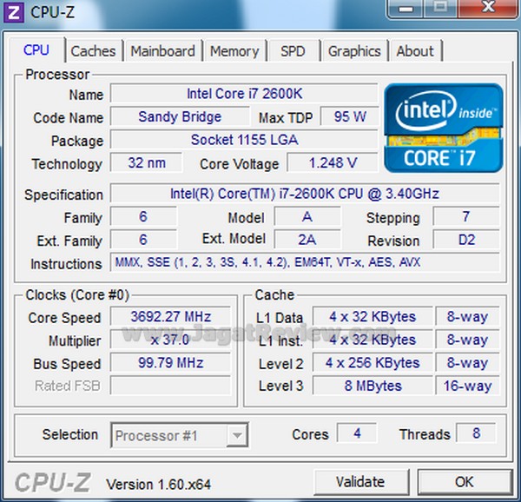Viewport: 521px width, 502px height.
Task: Close the CPU-Z window
Action: 488,9
